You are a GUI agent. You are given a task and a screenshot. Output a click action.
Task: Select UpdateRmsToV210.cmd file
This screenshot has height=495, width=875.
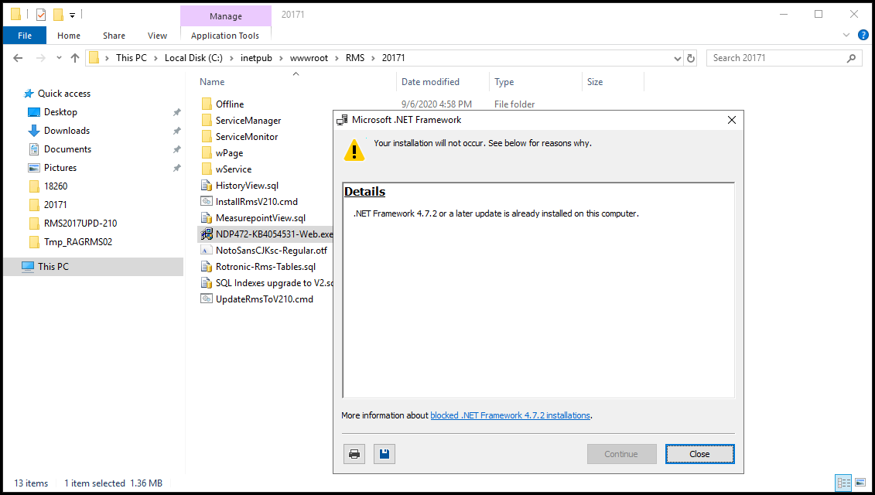pos(265,299)
